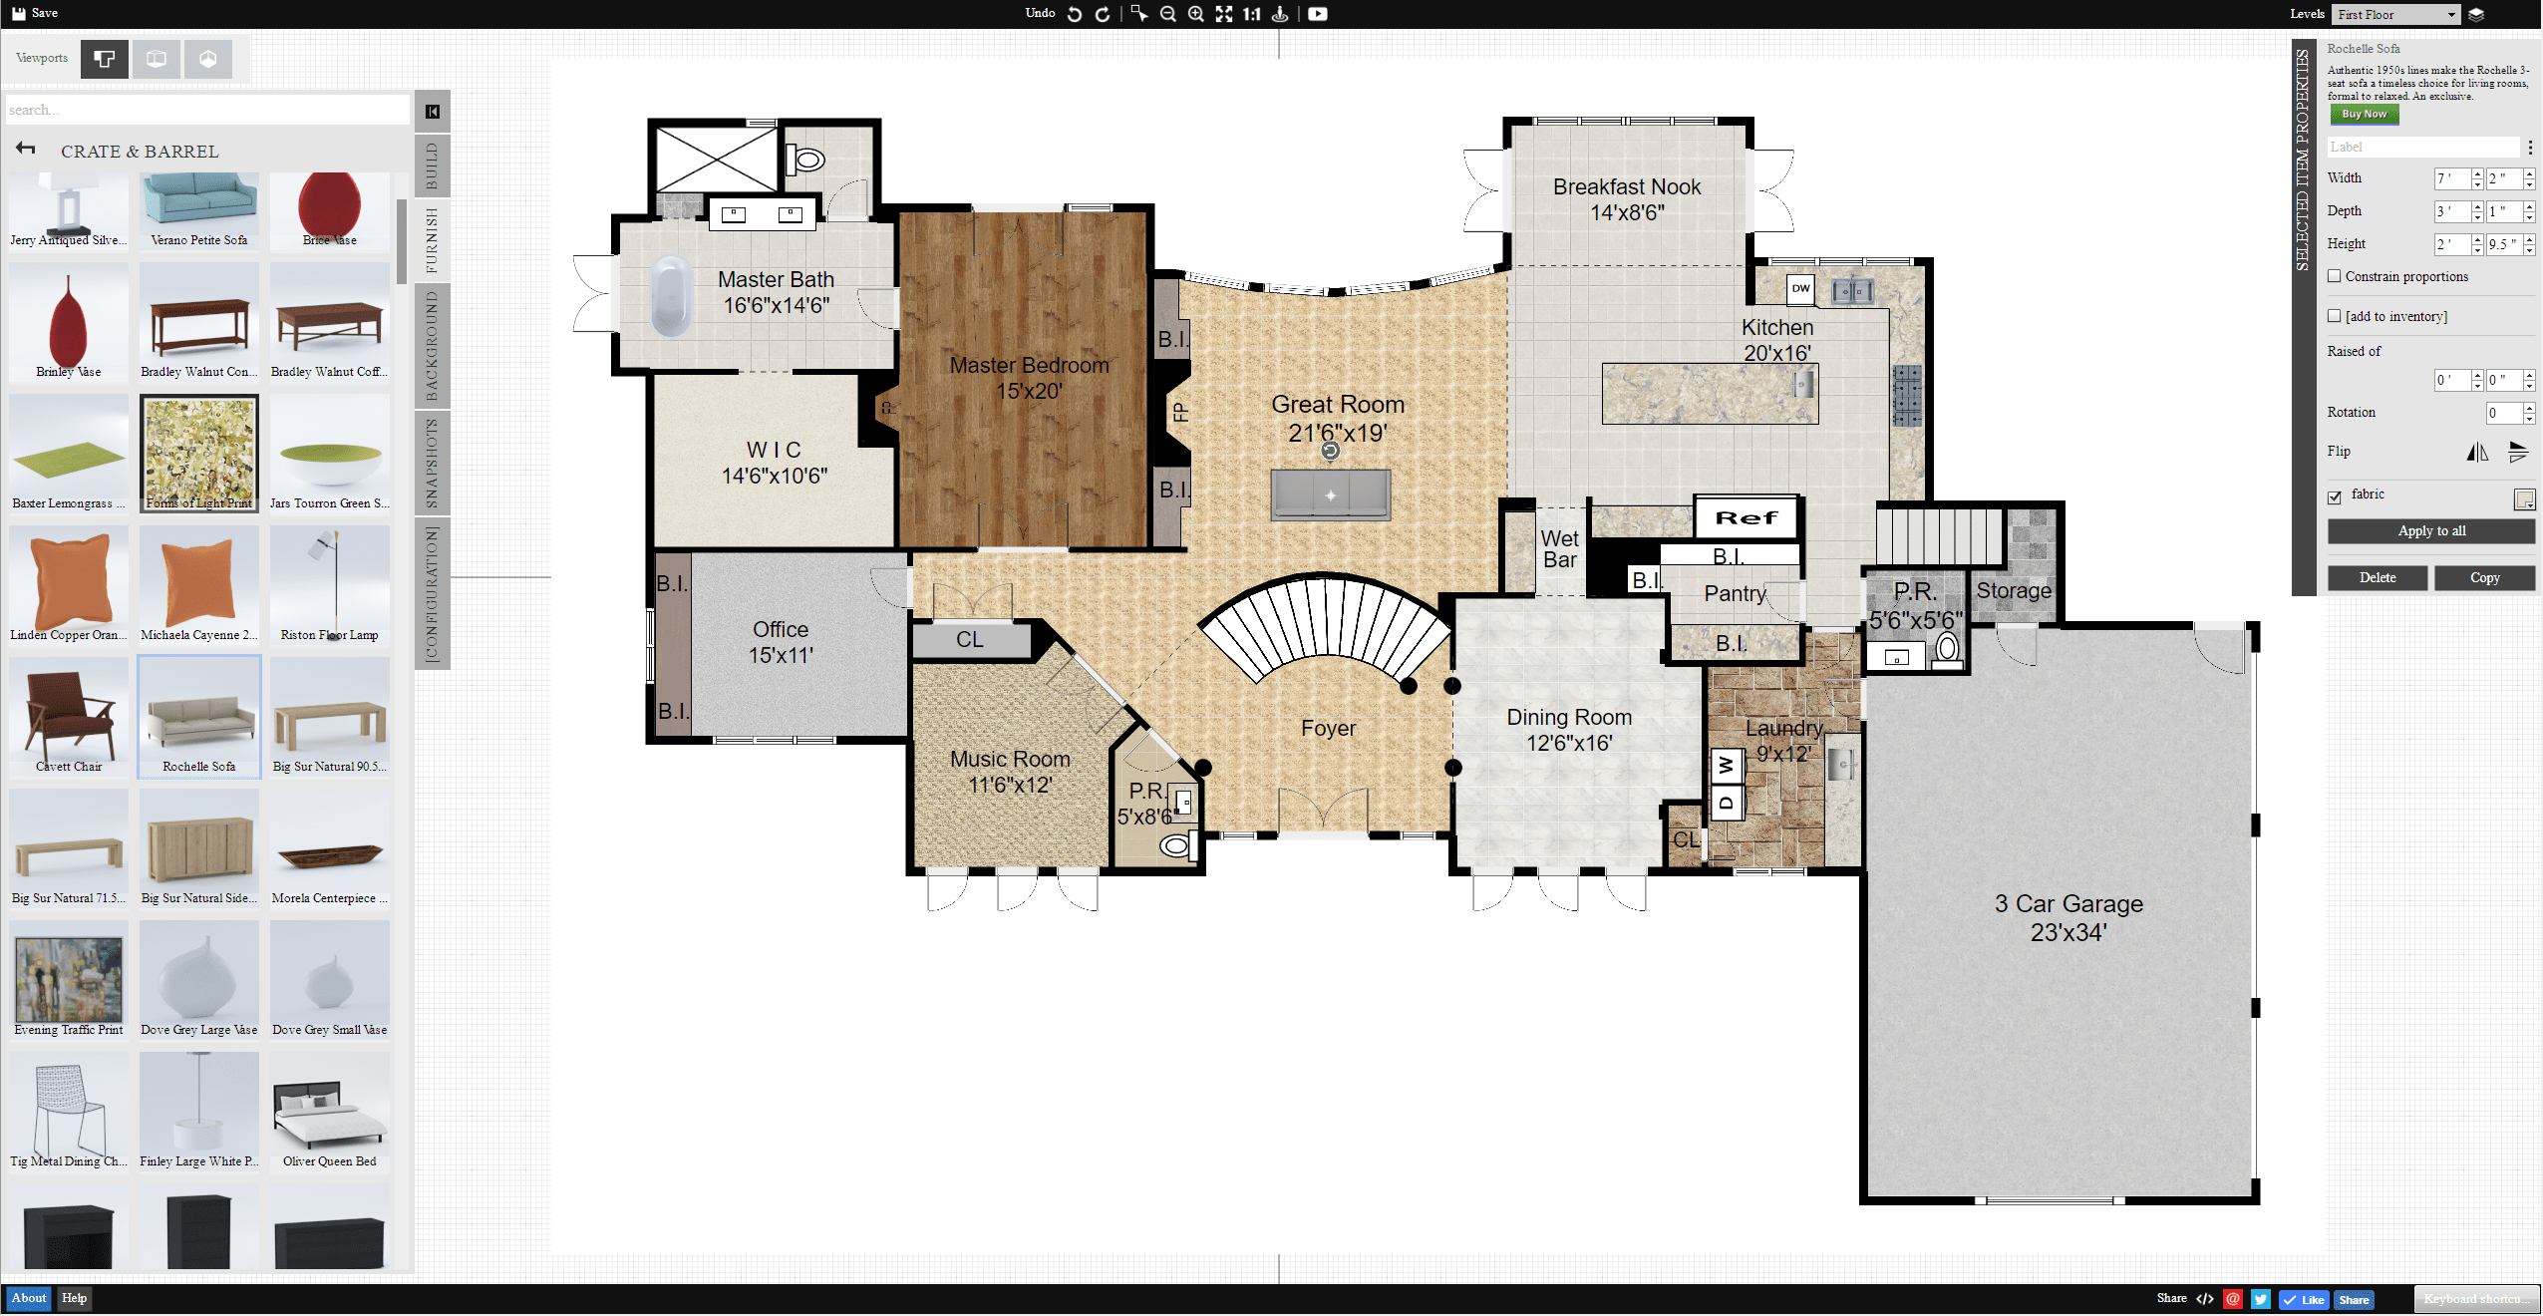Click the zoom in magnifier icon
The image size is (2543, 1316).
point(1195,14)
